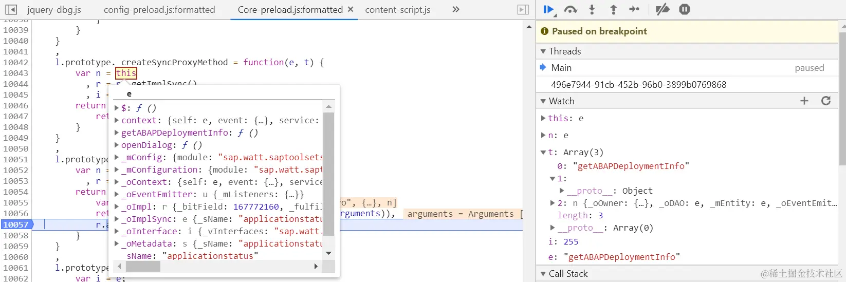
Task: Toggle the debugger sidebar panel icon
Action: tap(523, 9)
